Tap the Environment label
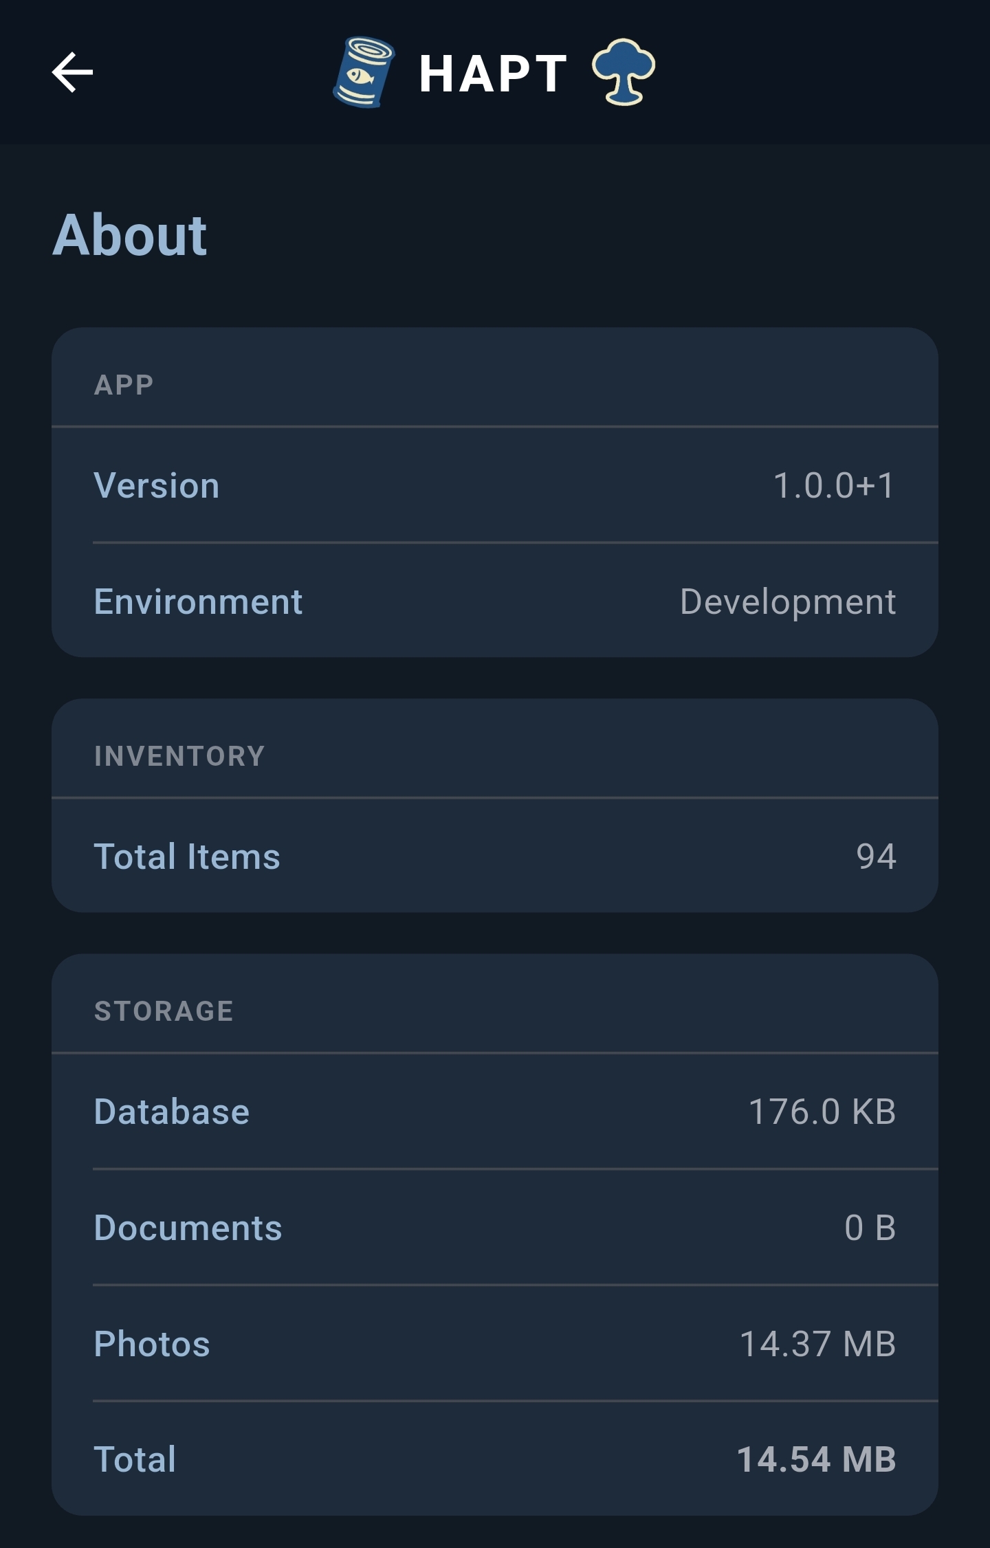This screenshot has height=1548, width=990. click(198, 601)
